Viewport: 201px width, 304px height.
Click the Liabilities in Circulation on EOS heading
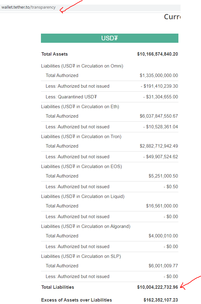click(81, 167)
